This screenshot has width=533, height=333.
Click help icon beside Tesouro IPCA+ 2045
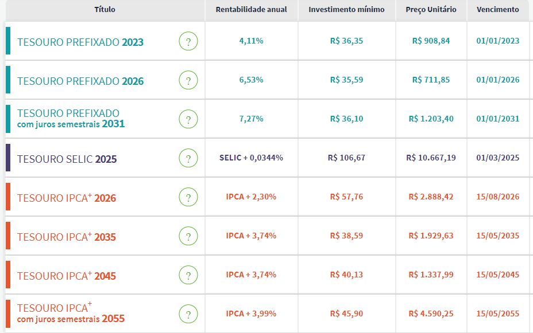(x=188, y=275)
